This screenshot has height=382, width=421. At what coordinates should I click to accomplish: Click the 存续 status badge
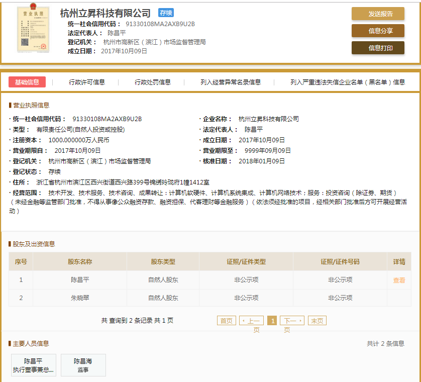166,13
